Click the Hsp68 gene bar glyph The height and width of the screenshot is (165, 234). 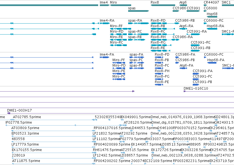tap(212, 17)
